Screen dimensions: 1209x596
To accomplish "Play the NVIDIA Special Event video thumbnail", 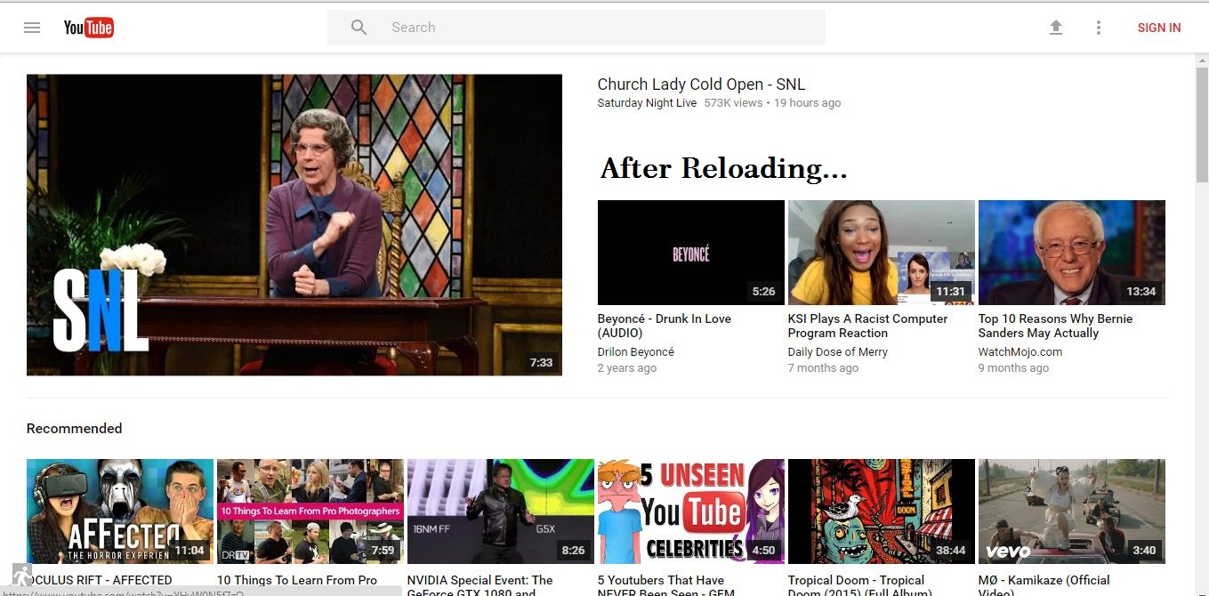I will click(x=500, y=511).
